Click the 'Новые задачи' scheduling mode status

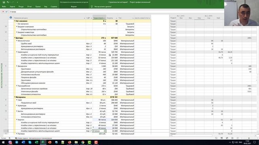[x=34, y=138]
